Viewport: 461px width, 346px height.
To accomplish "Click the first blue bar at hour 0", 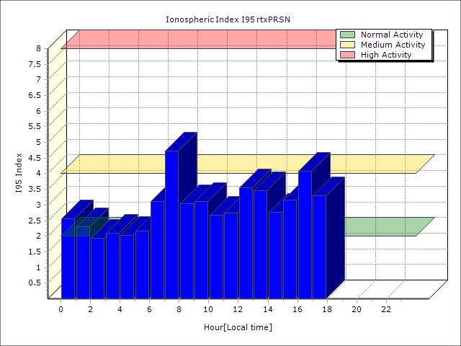I will pyautogui.click(x=68, y=259).
